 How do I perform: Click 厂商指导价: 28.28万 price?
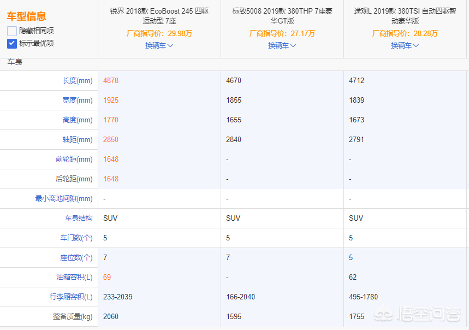(405, 33)
